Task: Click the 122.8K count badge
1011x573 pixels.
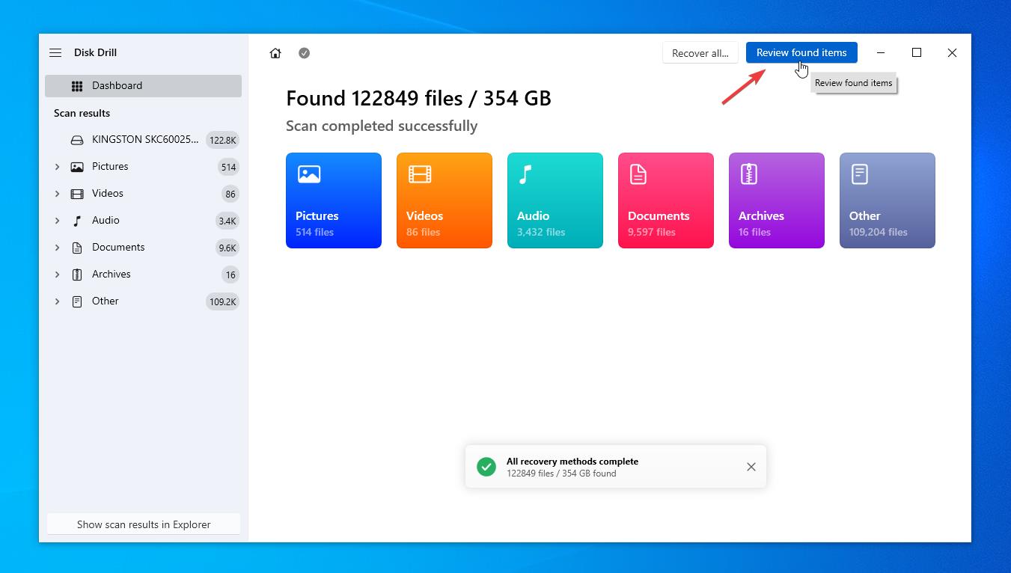Action: [x=223, y=140]
